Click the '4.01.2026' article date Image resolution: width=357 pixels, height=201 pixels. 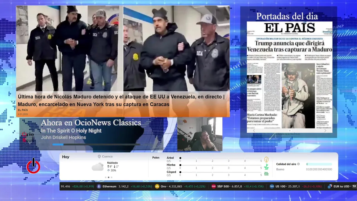tap(23, 114)
